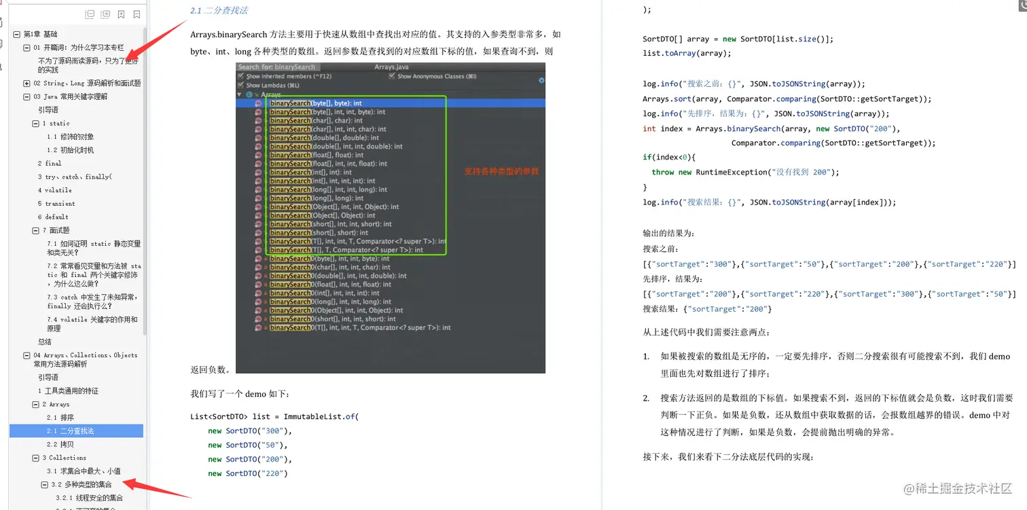Collapse the 04 Arrays、Collections、Objects section
The image size is (1027, 510).
(x=26, y=355)
